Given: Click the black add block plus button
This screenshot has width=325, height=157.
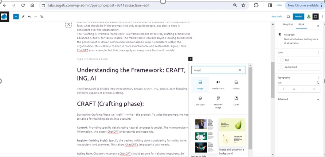Looking at the screenshot, I should tap(191, 59).
